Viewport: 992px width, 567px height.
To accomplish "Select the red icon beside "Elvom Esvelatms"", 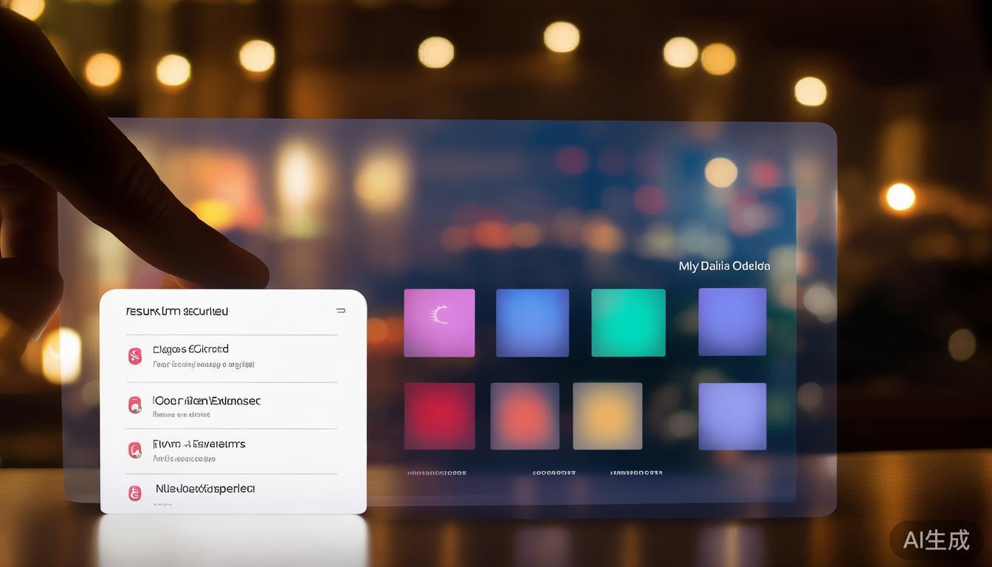I will point(134,450).
